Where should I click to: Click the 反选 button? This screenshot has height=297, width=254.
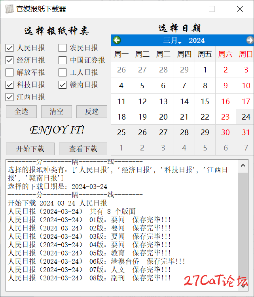pyautogui.click(x=92, y=112)
